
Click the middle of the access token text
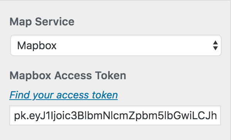click(x=115, y=116)
